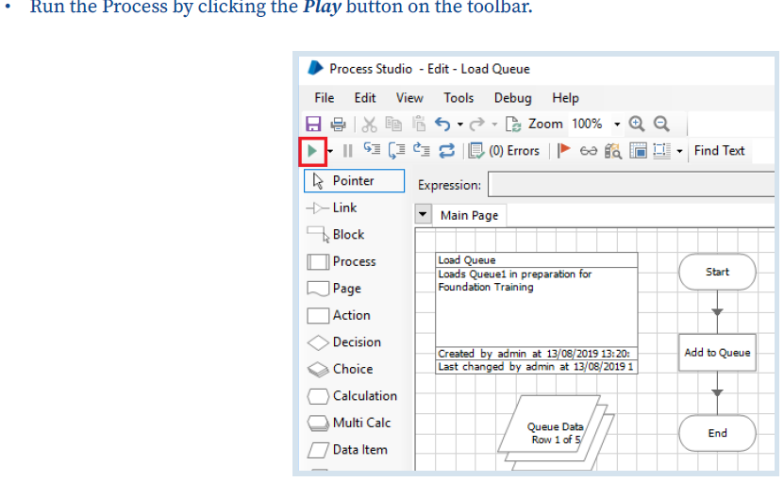Click the Print icon
Viewport: 784px width, 482px height.
click(x=339, y=124)
